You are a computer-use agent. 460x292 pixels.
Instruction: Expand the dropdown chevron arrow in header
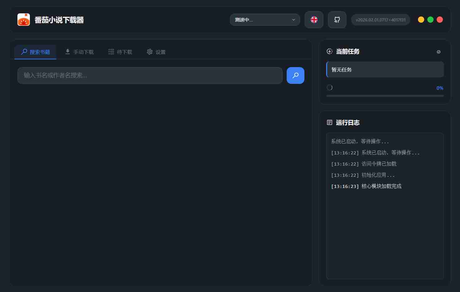tap(293, 20)
